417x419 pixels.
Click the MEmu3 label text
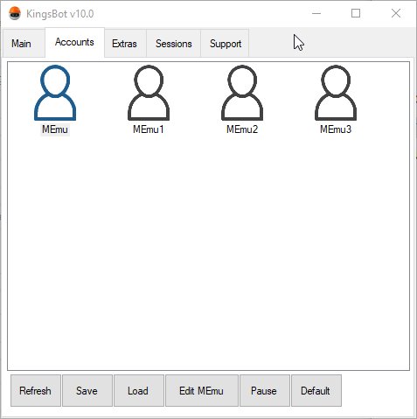(336, 129)
